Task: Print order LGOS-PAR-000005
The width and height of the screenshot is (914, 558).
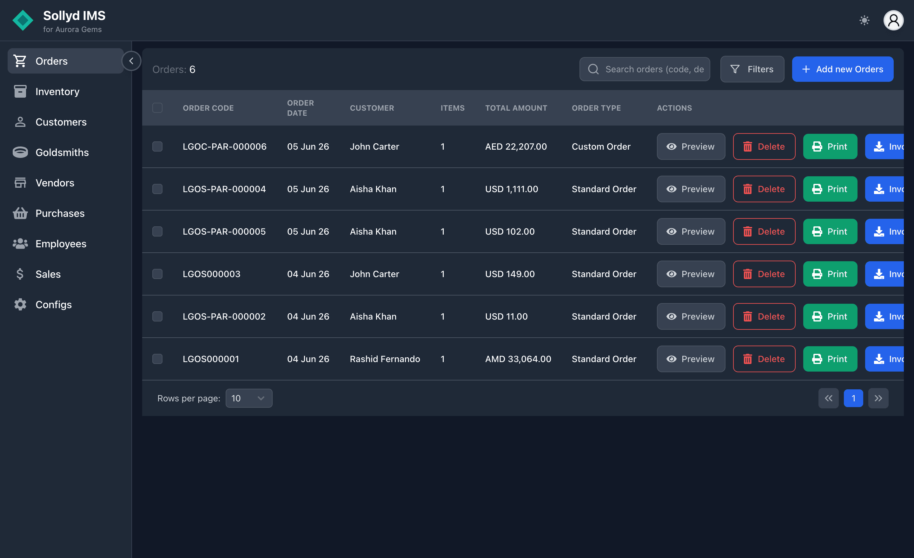Action: coord(830,231)
